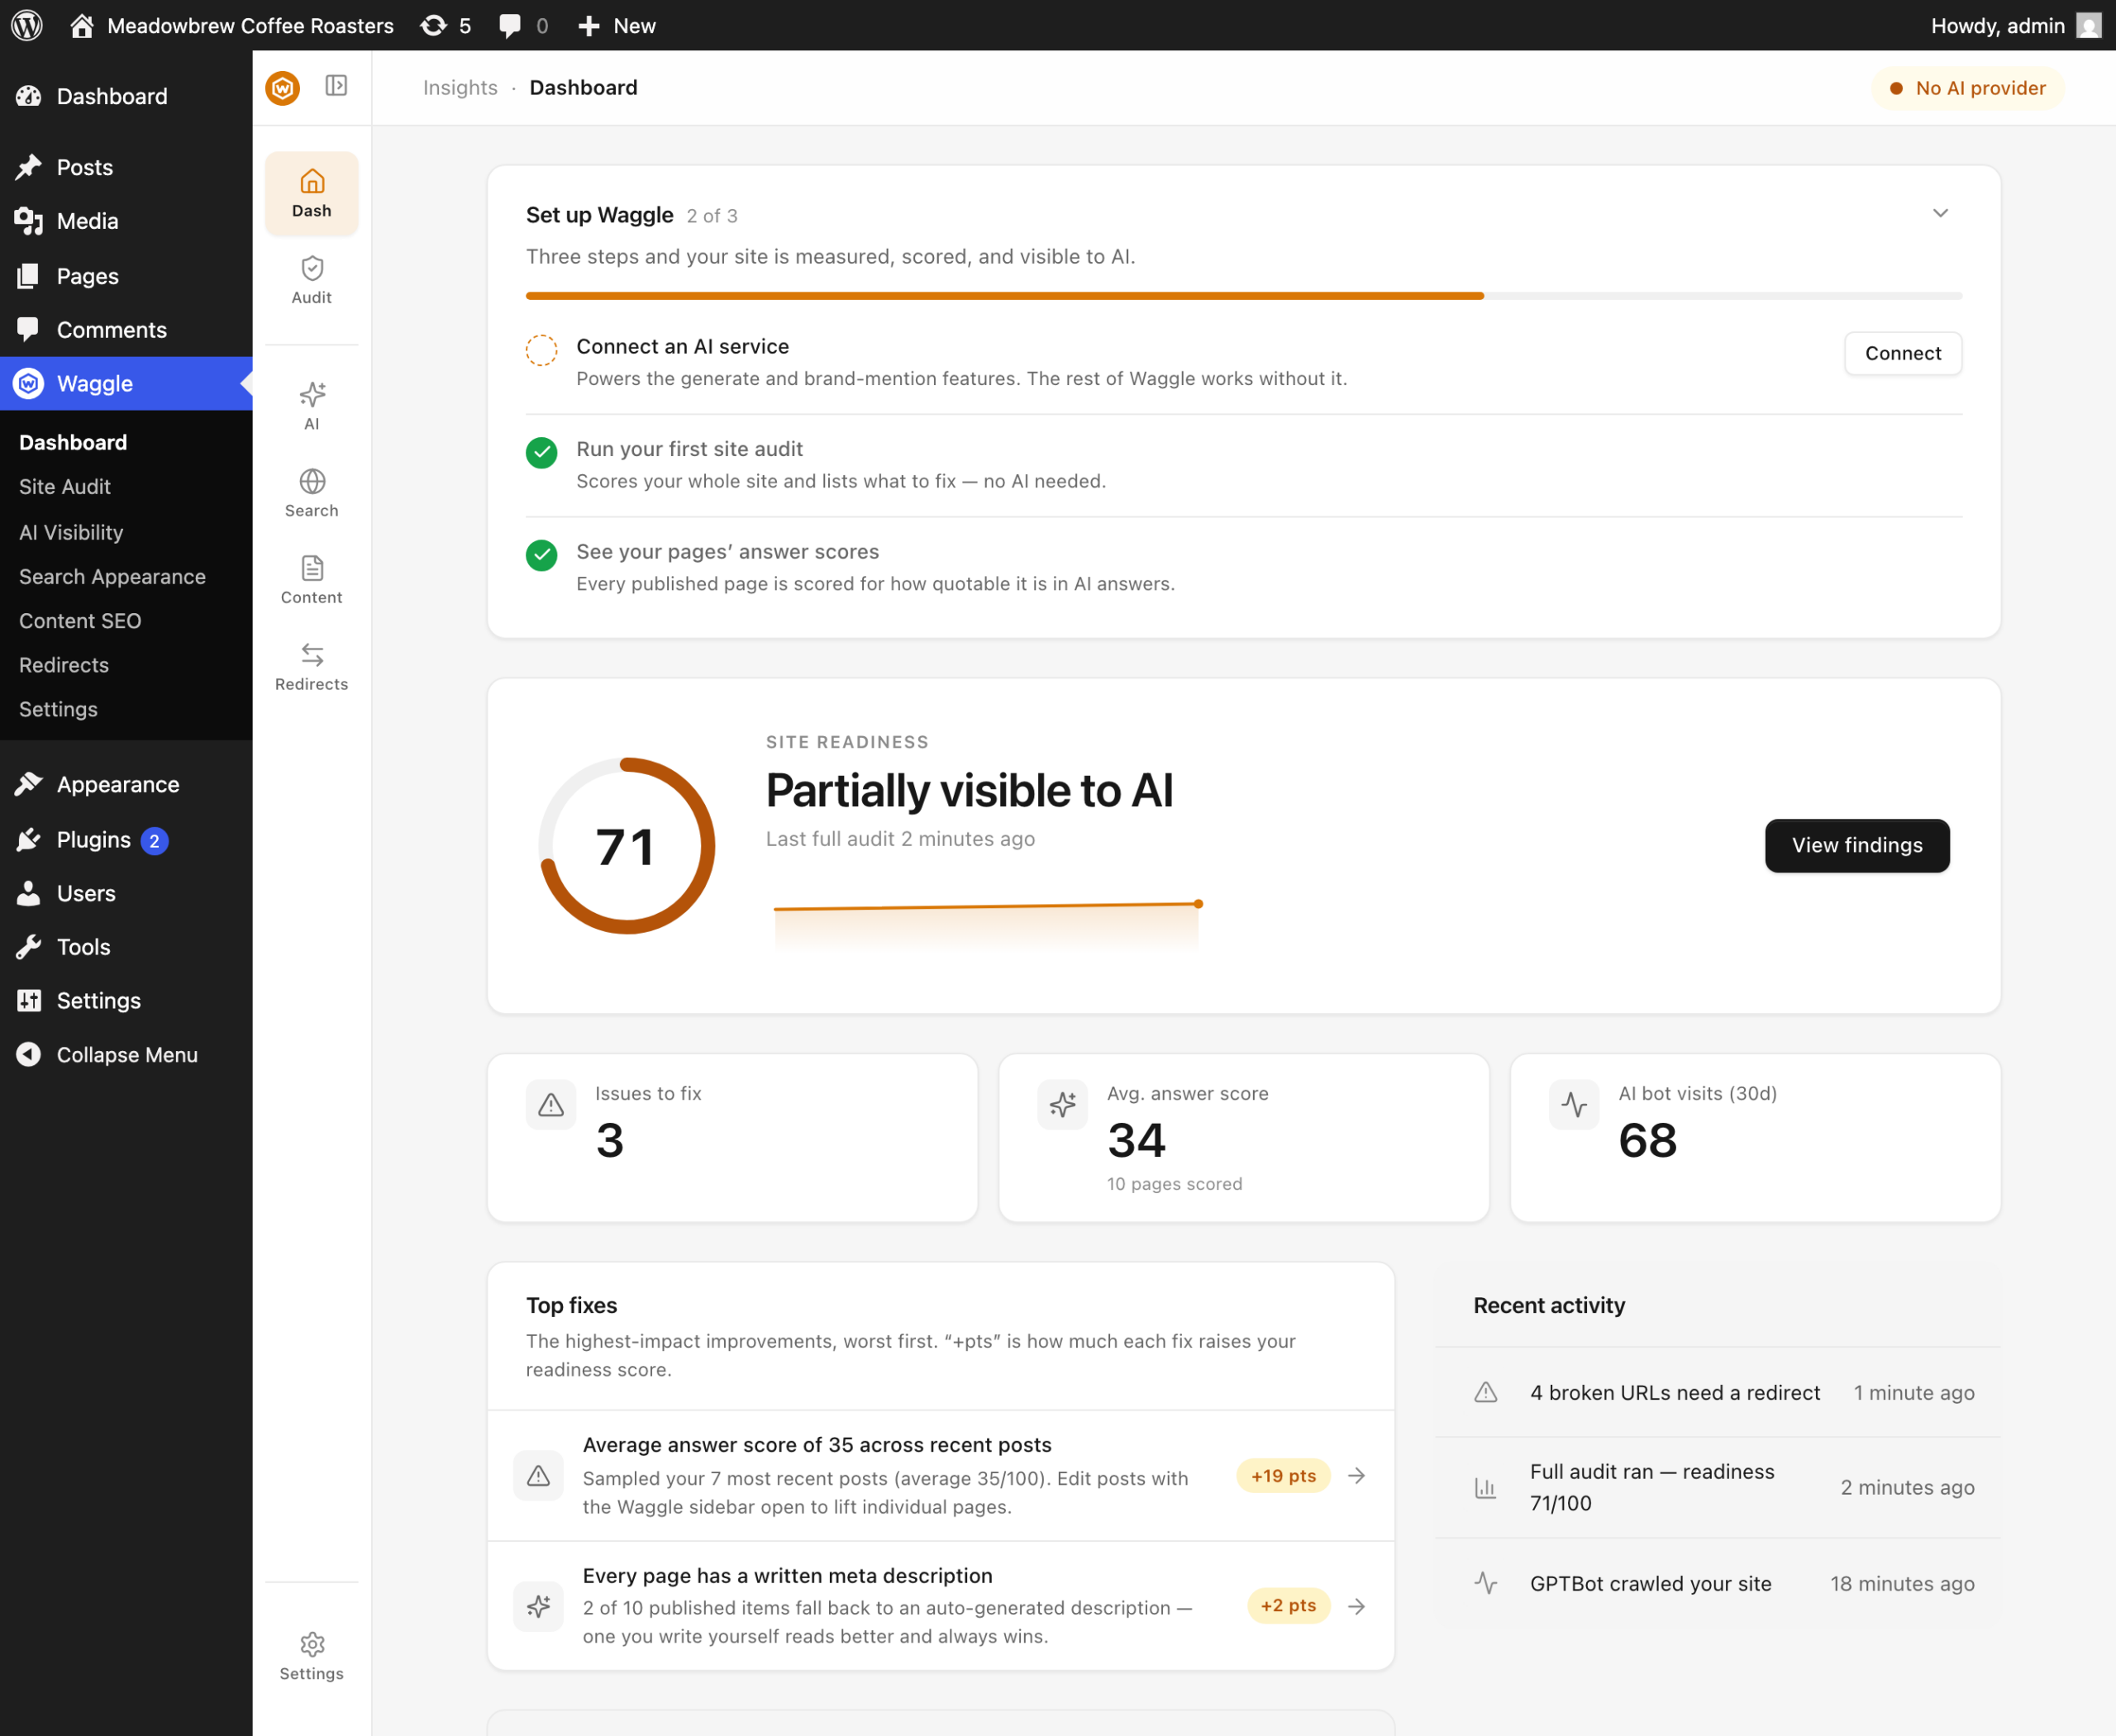Screen dimensions: 2116x1736
Task: Click the Connect an AI service step circle
Action: pos(541,350)
